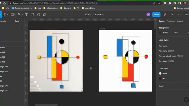The image size is (189, 106).
Task: Open the Page 1 dropdown
Action: [18, 21]
